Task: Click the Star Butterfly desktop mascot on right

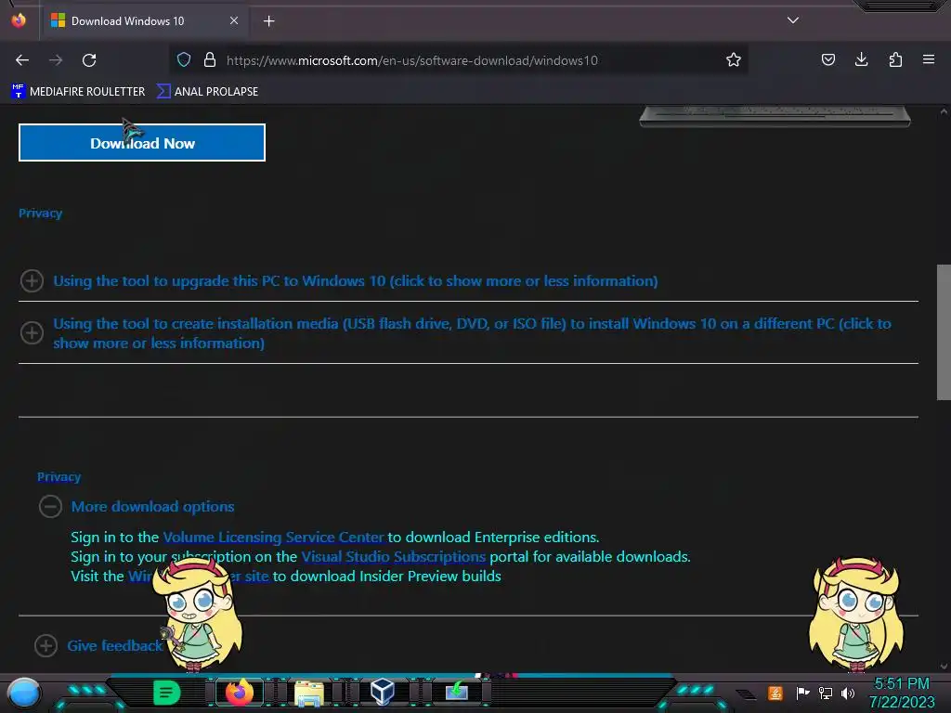Action: pos(855,614)
